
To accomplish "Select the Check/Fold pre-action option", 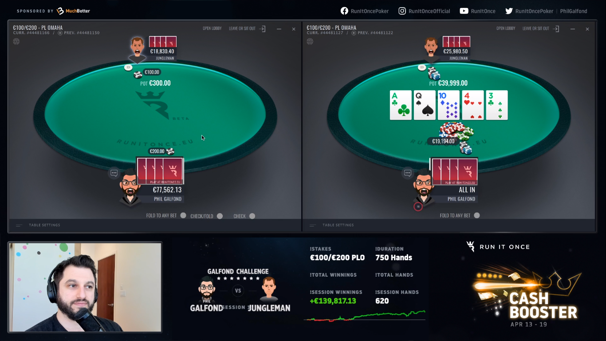I will [220, 216].
